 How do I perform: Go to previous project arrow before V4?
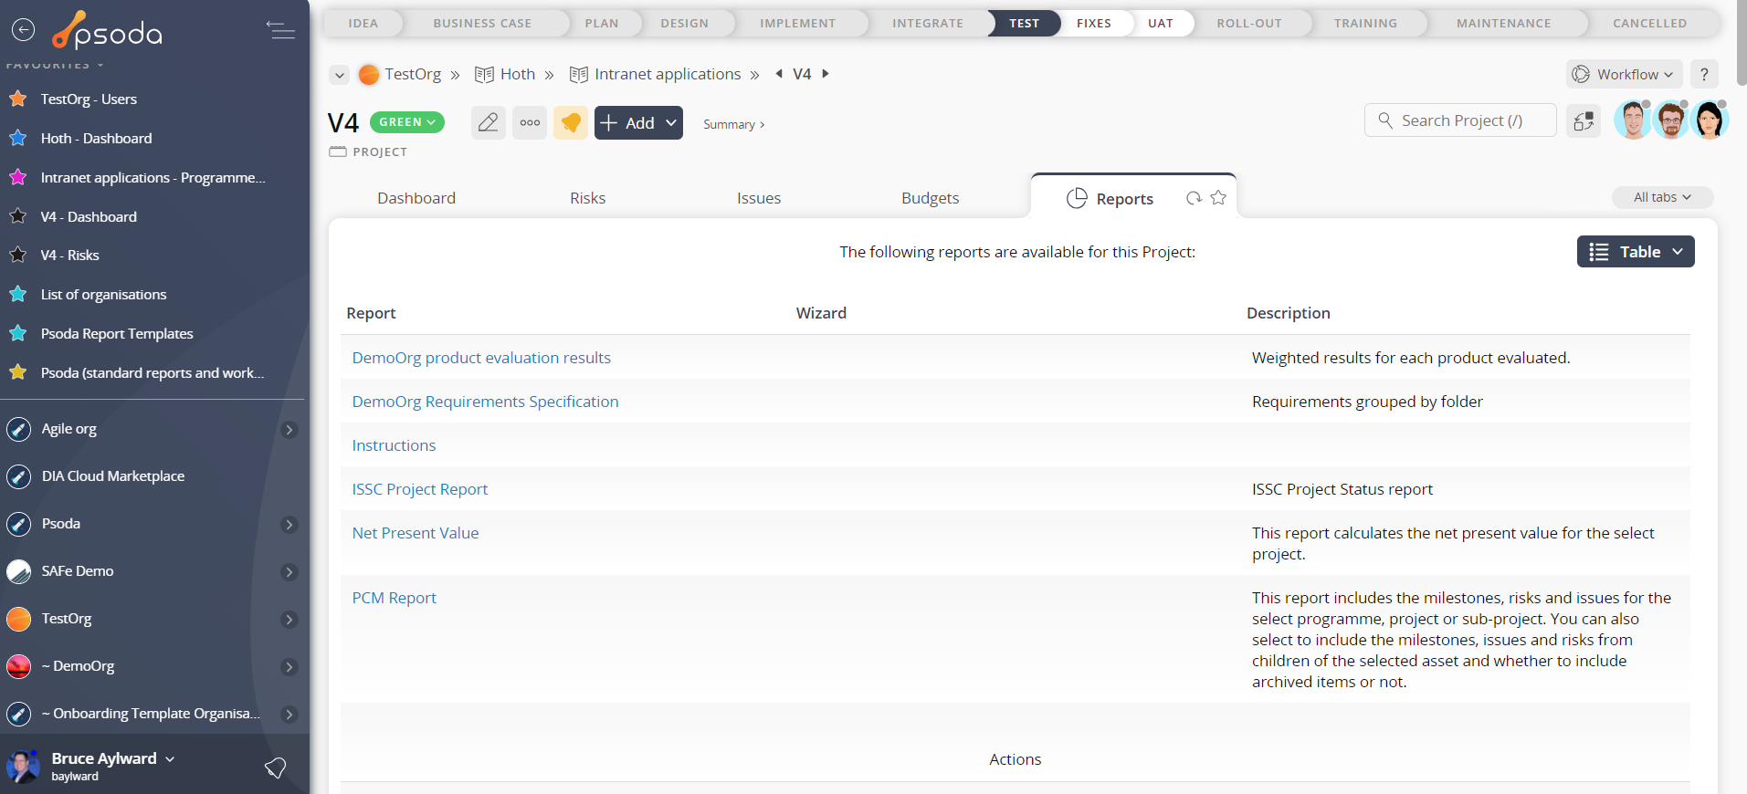click(x=779, y=74)
